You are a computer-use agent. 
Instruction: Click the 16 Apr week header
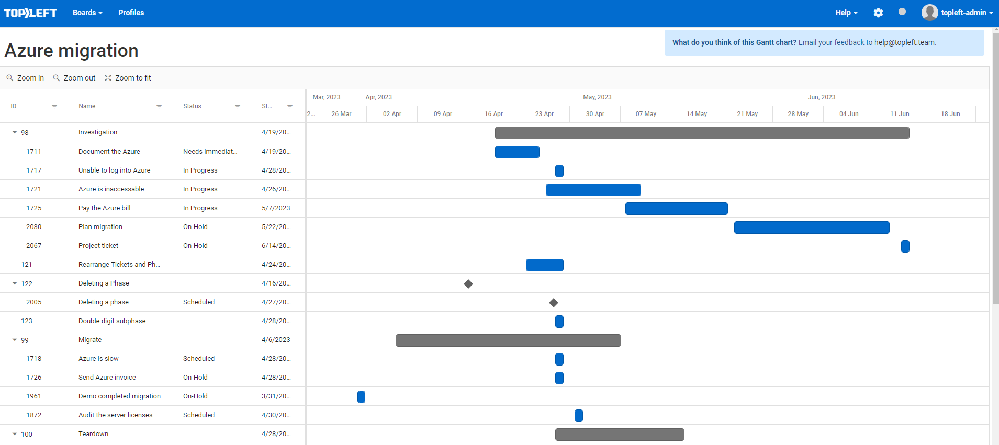point(493,114)
